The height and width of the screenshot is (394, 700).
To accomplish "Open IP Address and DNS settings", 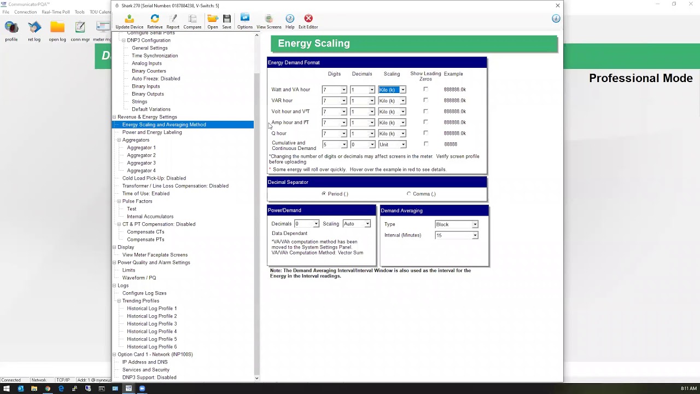I will [145, 362].
